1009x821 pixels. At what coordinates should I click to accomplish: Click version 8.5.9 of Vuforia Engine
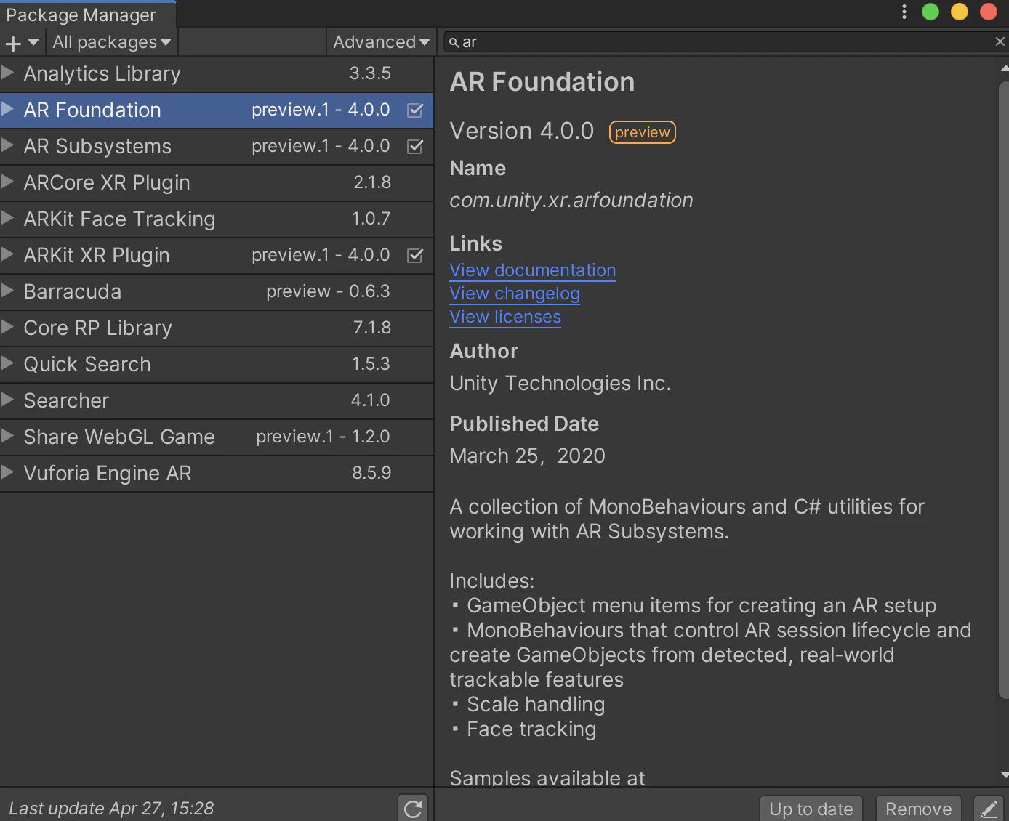[x=371, y=473]
